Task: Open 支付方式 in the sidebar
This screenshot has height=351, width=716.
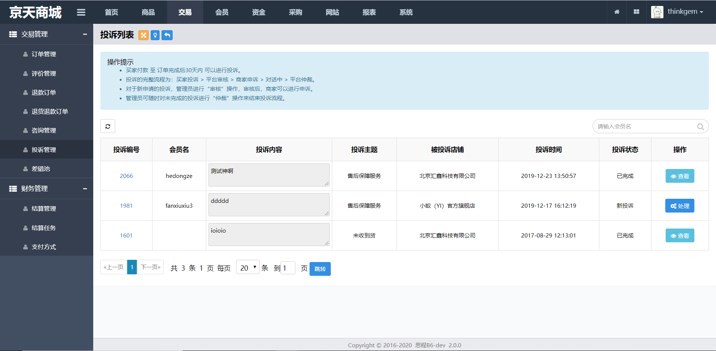Action: tap(44, 247)
